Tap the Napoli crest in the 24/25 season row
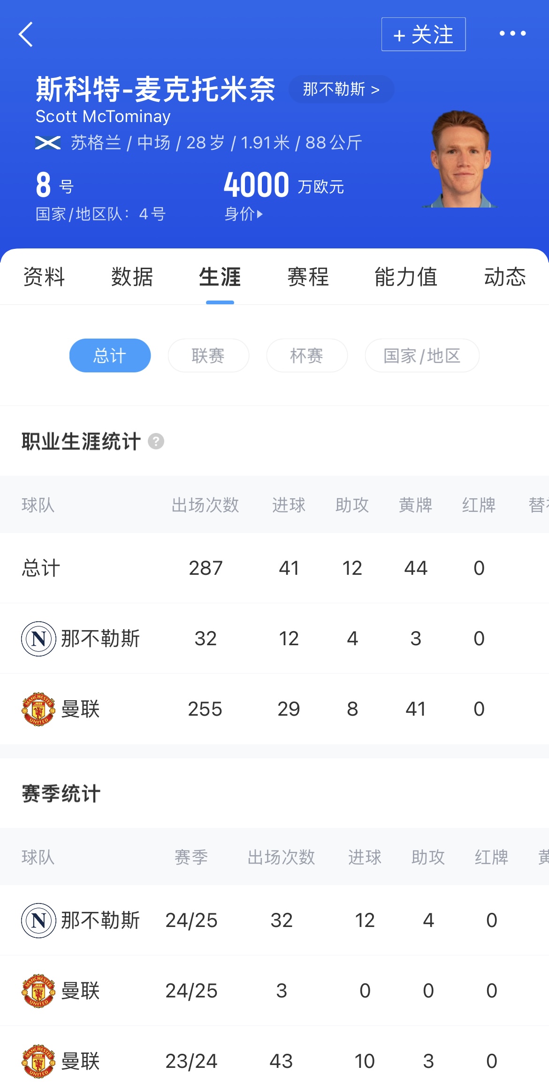 click(38, 920)
